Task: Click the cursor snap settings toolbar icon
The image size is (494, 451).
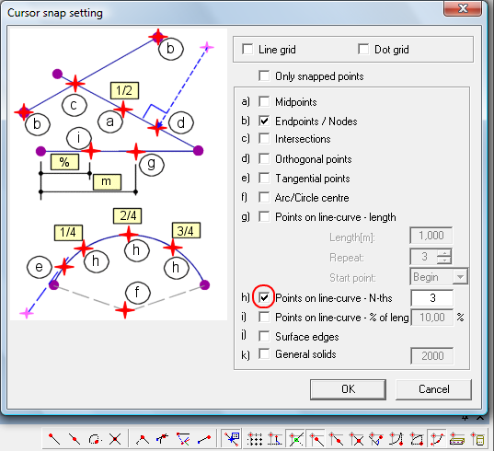Action: coord(231,438)
